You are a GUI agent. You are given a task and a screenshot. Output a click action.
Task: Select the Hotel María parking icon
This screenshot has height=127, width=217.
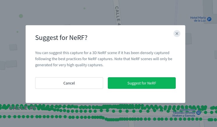click(x=209, y=19)
